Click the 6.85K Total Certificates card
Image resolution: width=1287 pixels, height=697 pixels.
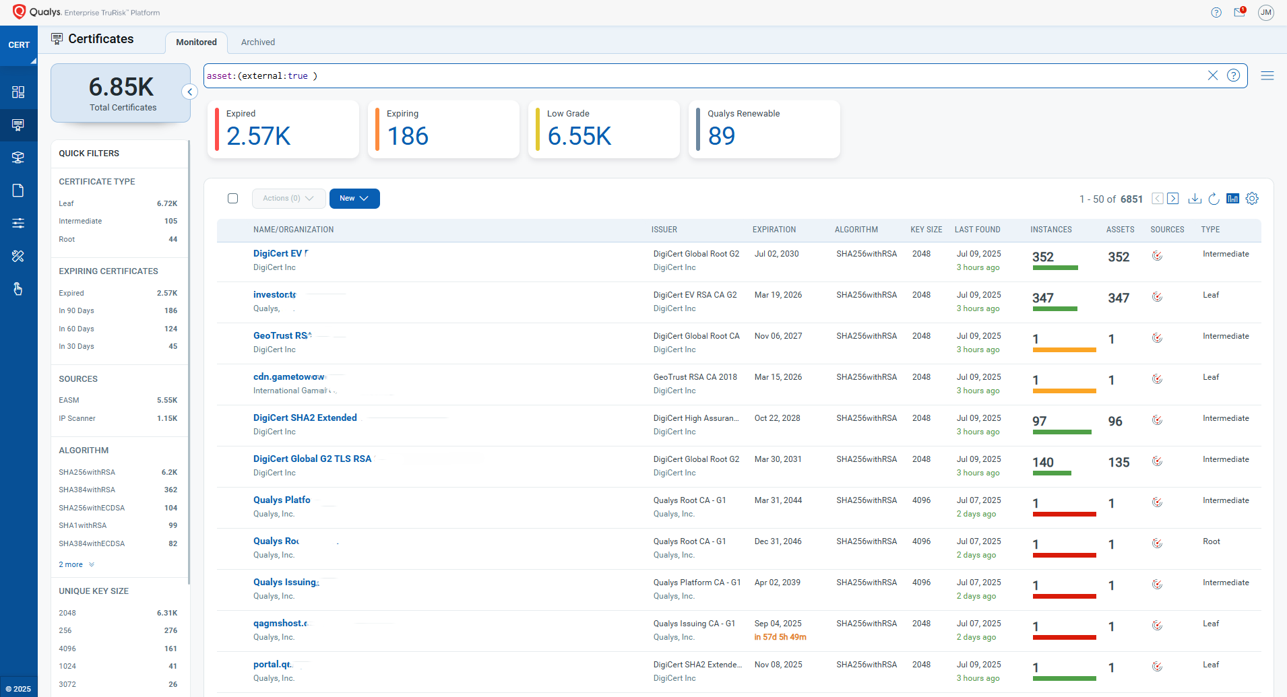[121, 93]
